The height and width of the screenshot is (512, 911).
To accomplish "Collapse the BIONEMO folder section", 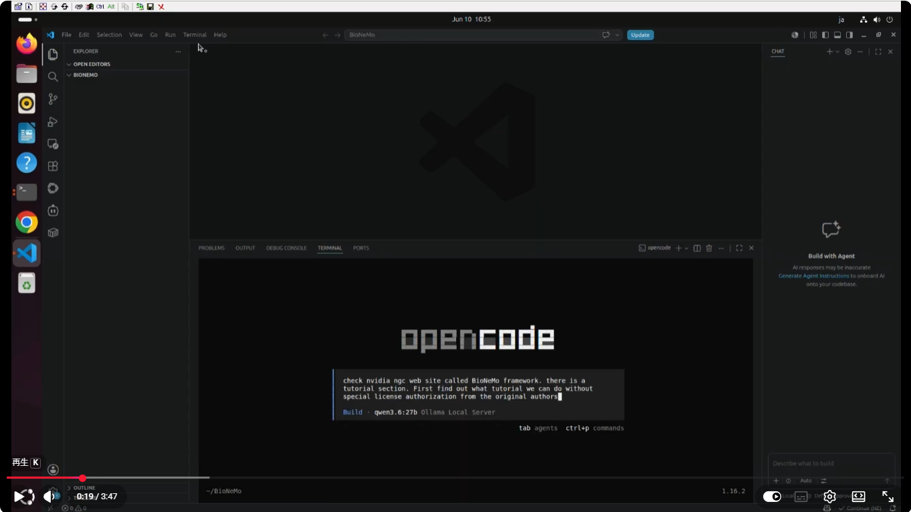I will coord(85,75).
